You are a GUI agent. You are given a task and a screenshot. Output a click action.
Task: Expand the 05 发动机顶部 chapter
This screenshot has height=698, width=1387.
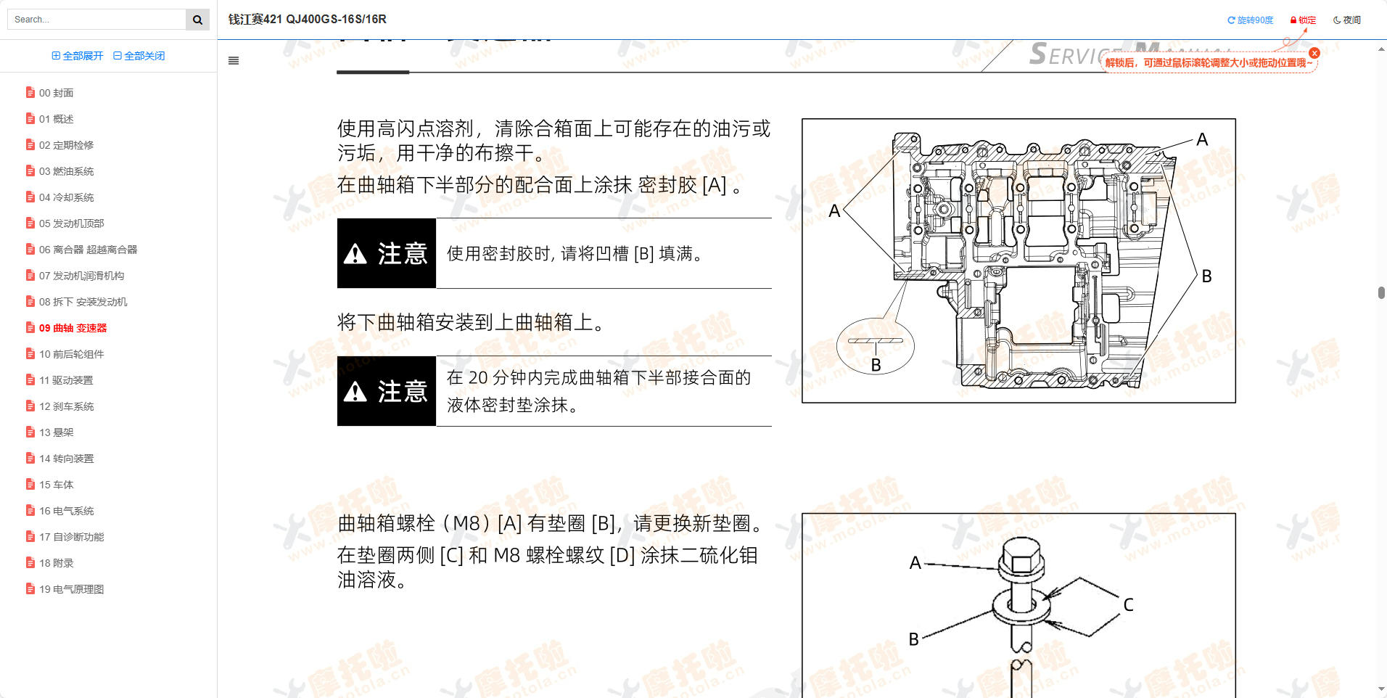coord(73,223)
